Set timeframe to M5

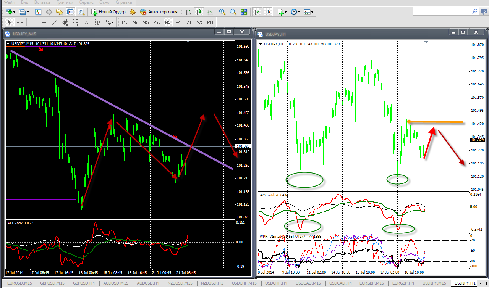coord(135,22)
